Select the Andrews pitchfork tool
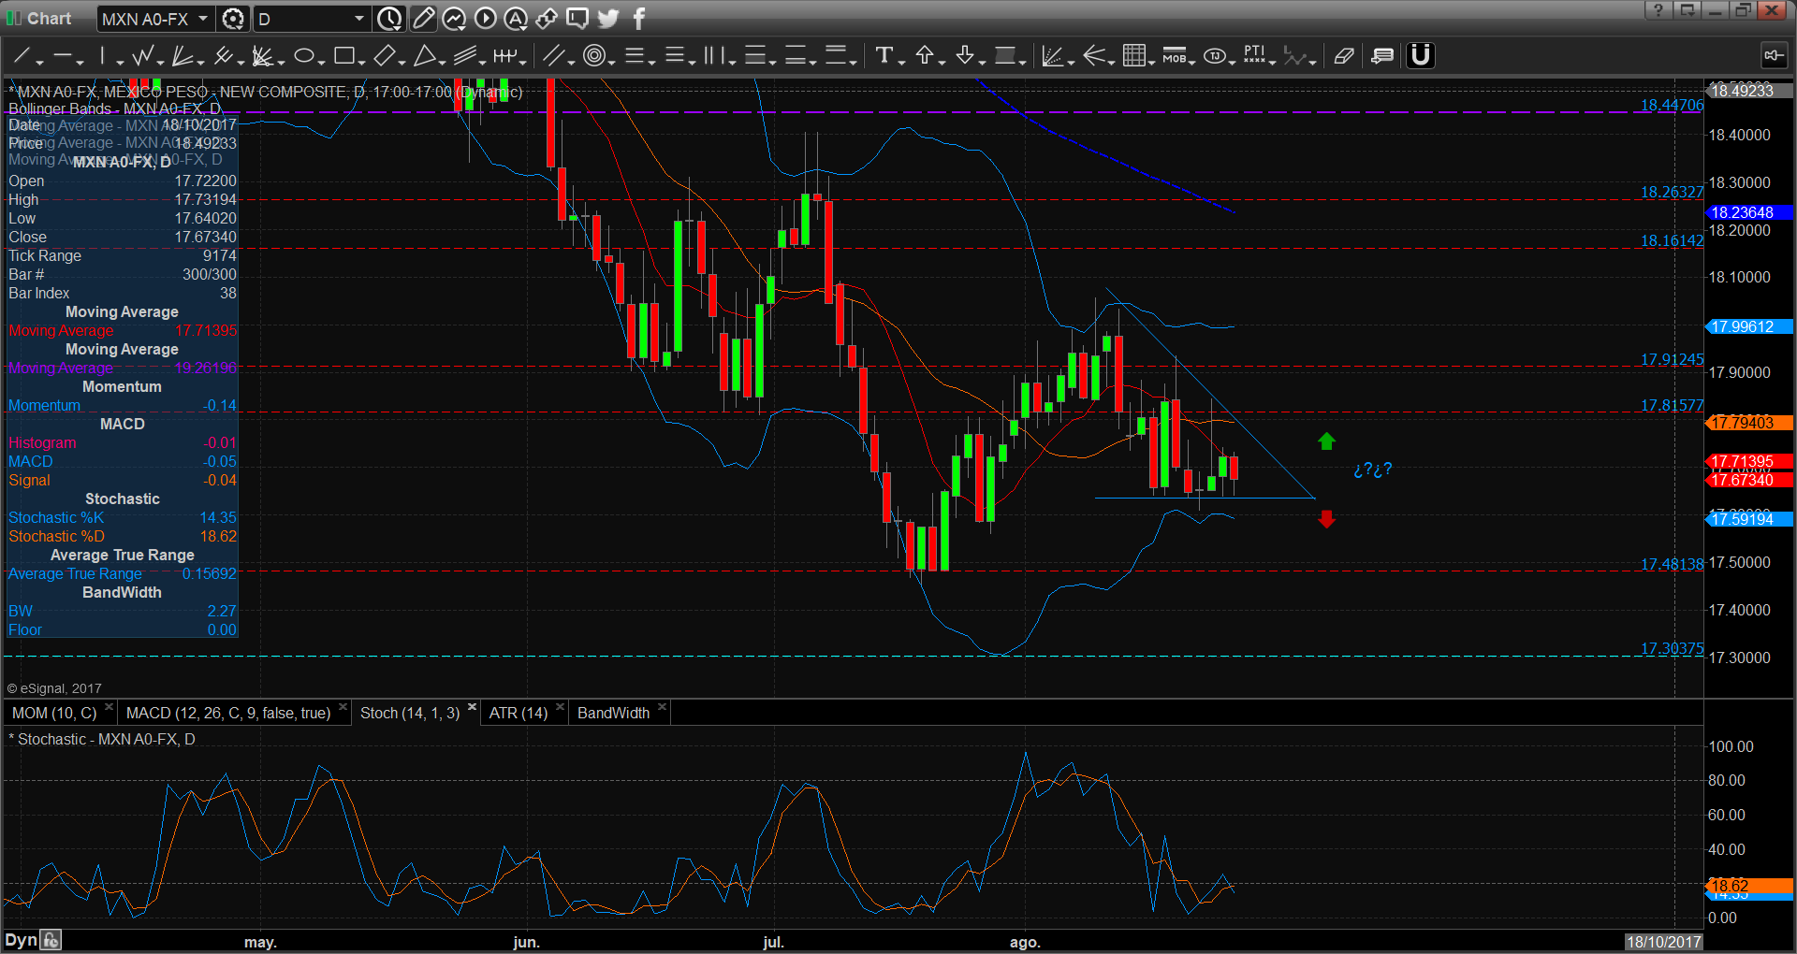 [223, 56]
